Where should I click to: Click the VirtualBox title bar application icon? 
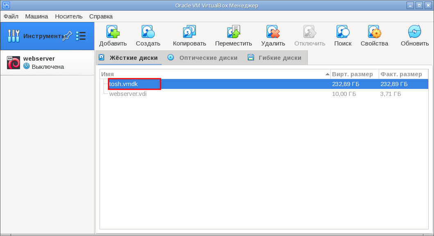[6, 5]
